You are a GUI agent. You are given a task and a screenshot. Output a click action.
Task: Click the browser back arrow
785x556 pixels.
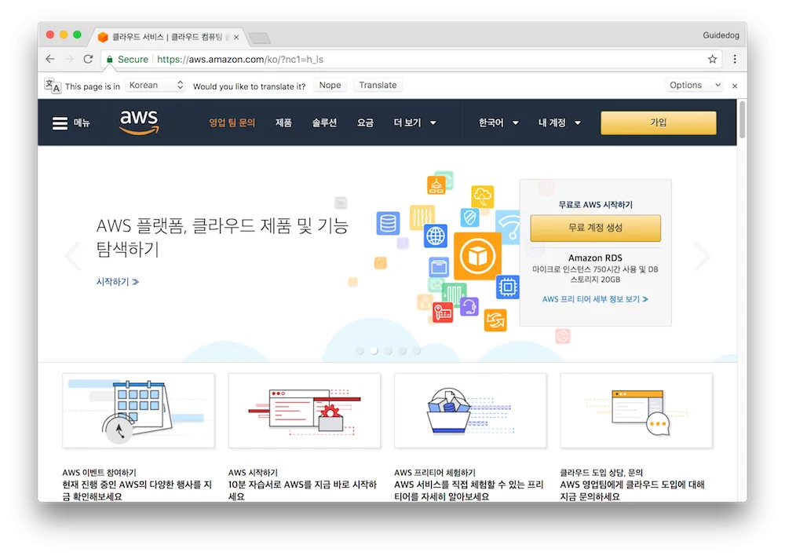[50, 59]
